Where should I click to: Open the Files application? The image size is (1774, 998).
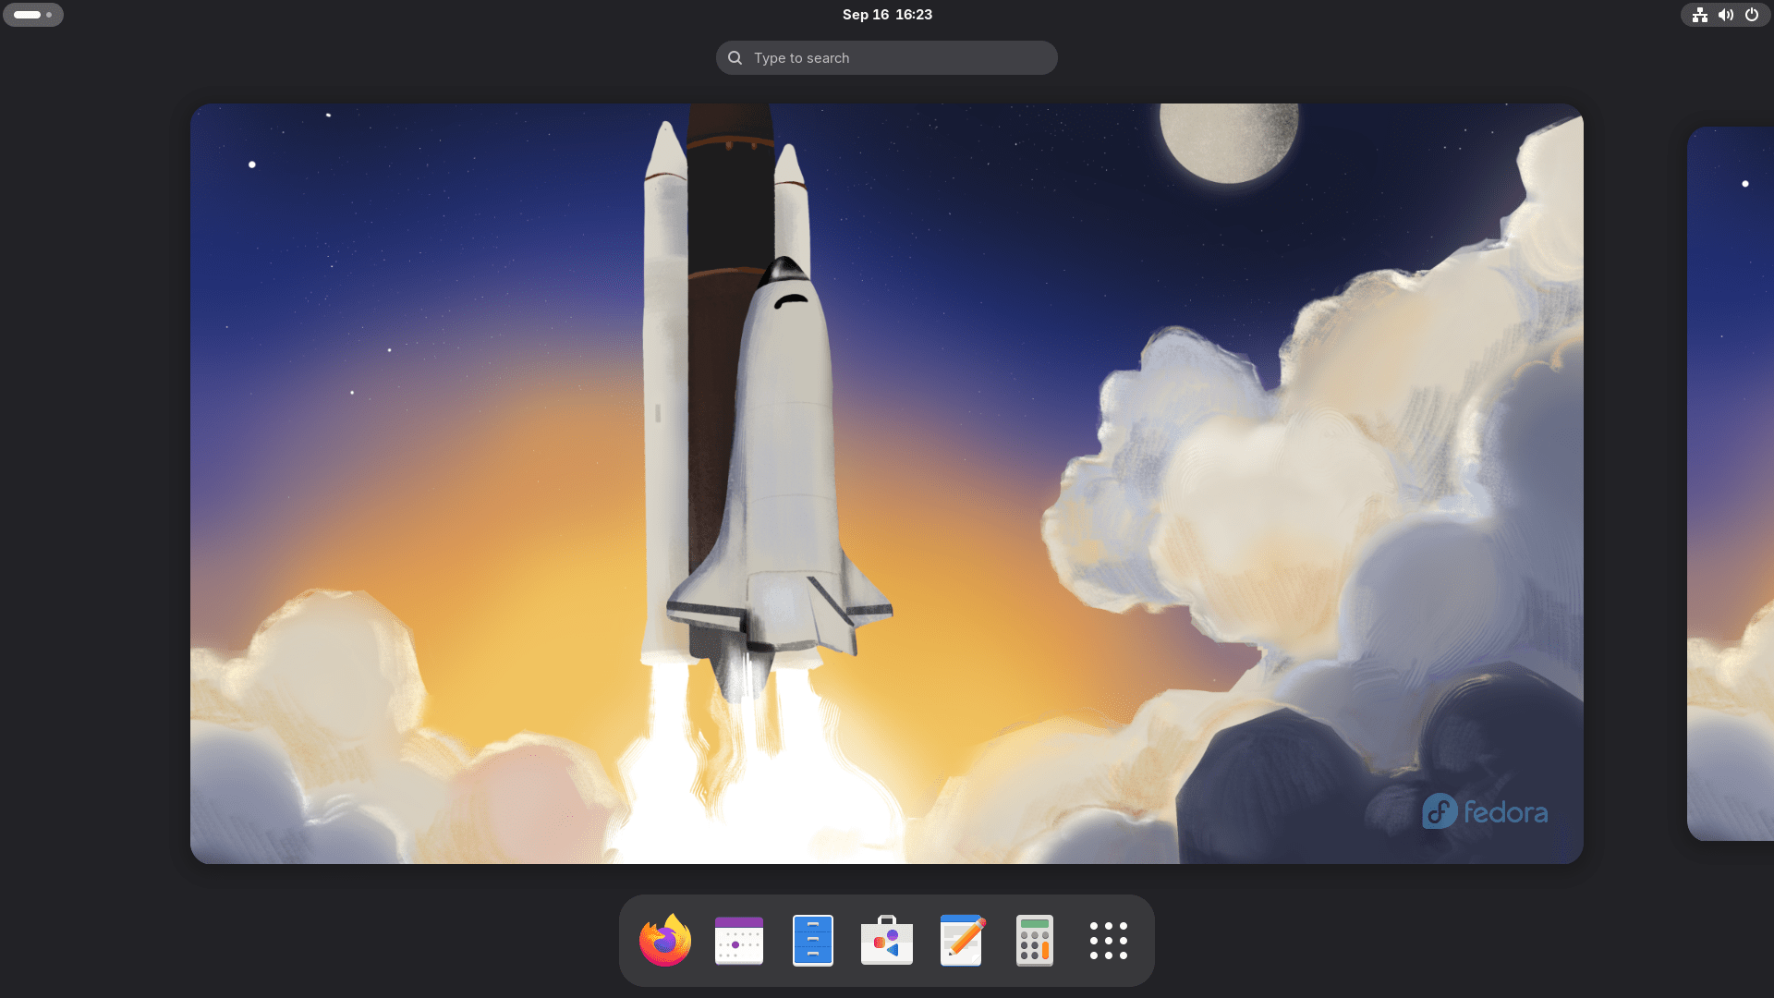[x=813, y=940]
